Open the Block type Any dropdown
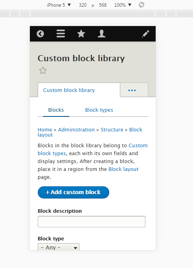Viewport: 193px width, 268px height. pos(59,247)
